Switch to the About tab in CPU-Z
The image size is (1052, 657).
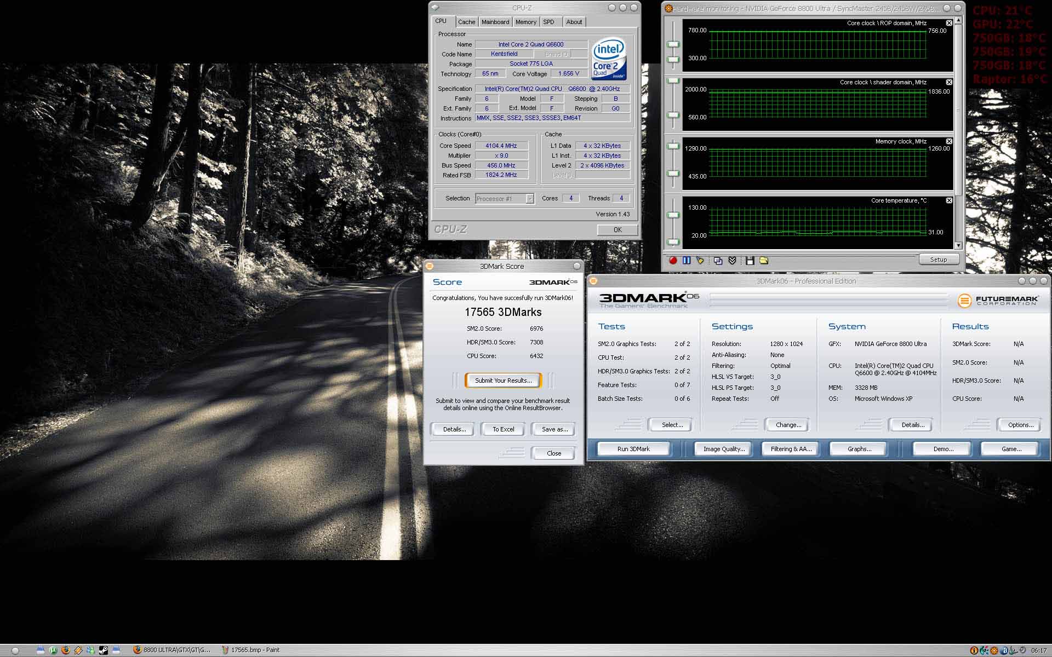click(x=574, y=22)
